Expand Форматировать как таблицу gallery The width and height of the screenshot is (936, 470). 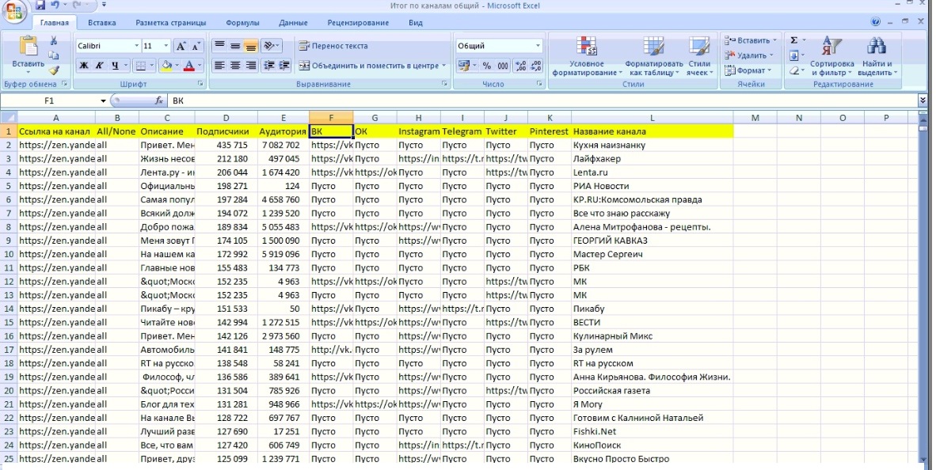coord(653,56)
